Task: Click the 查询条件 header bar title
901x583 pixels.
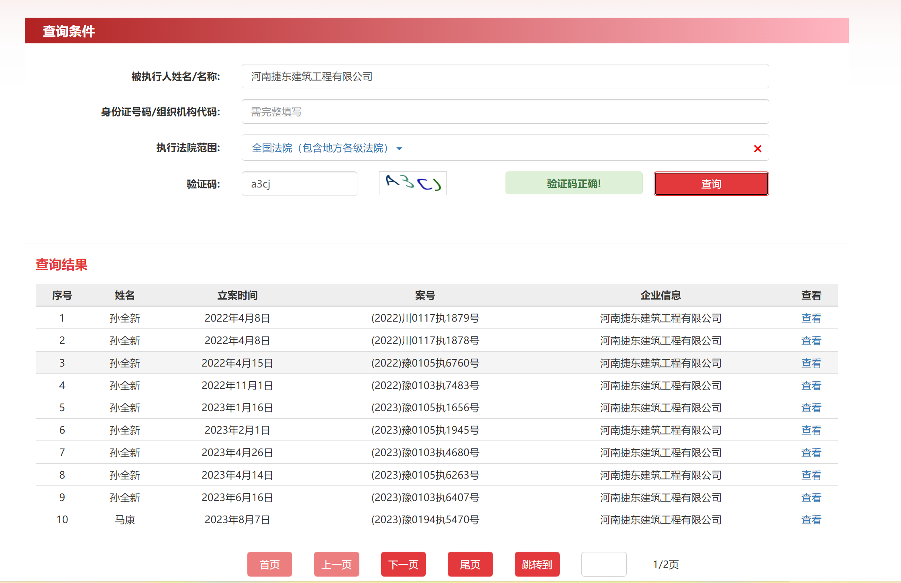Action: (69, 31)
